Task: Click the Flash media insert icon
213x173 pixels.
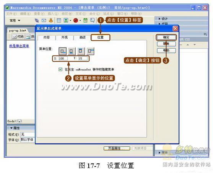Action: click(x=76, y=20)
